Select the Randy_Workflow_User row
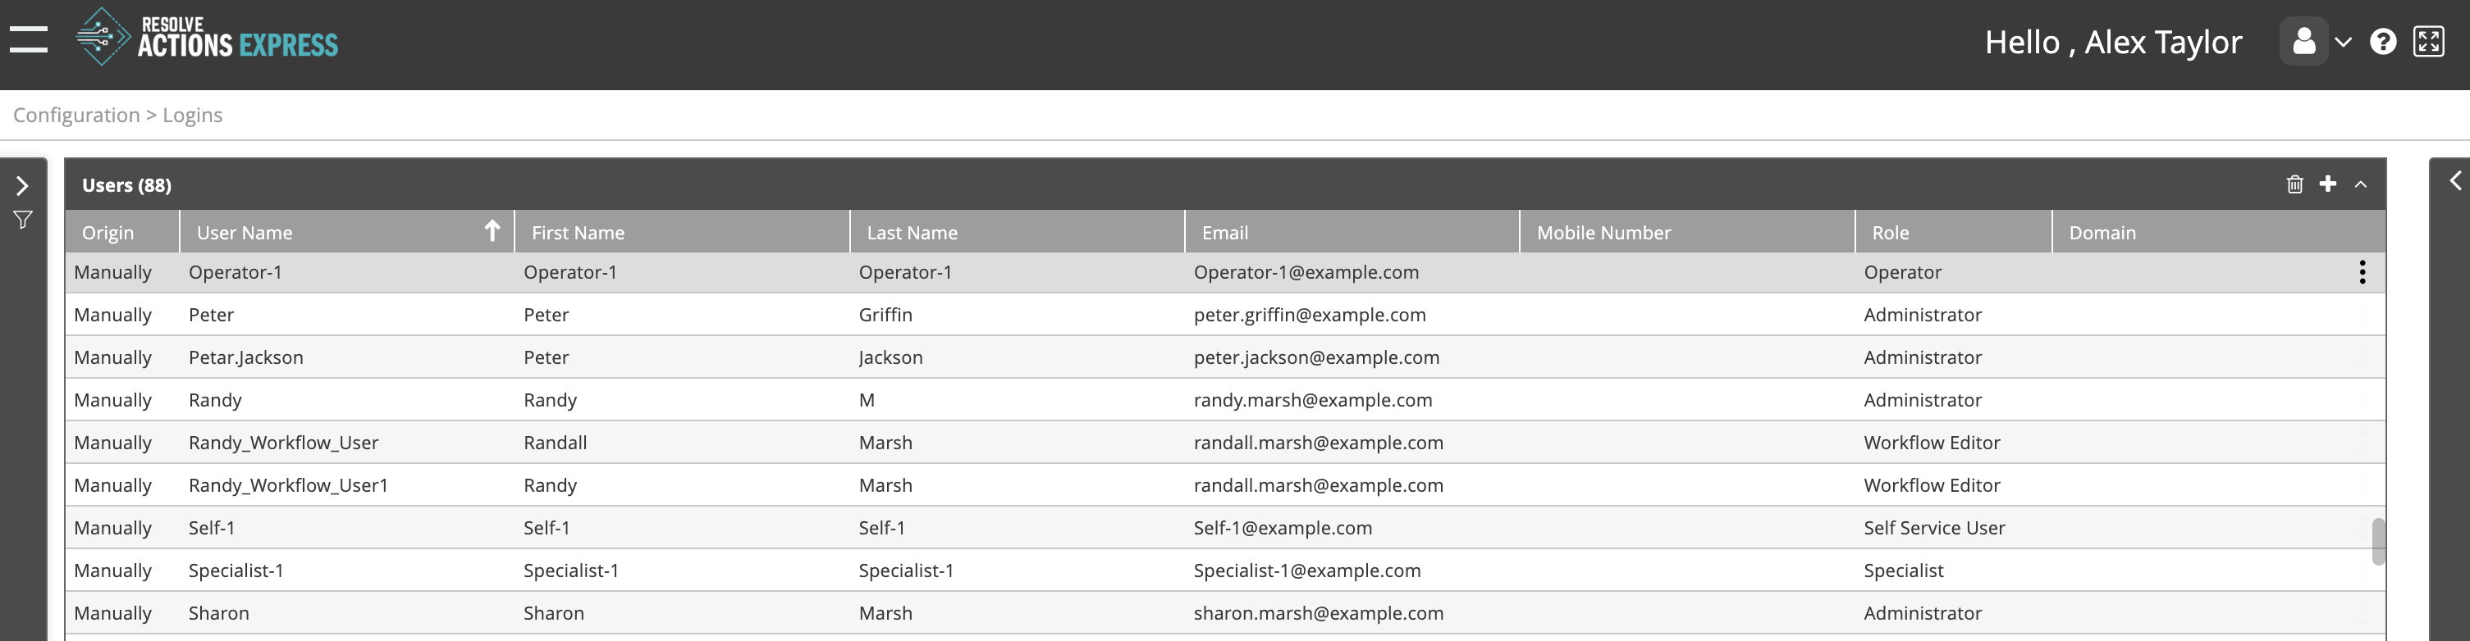Viewport: 2470px width, 641px height. click(284, 443)
